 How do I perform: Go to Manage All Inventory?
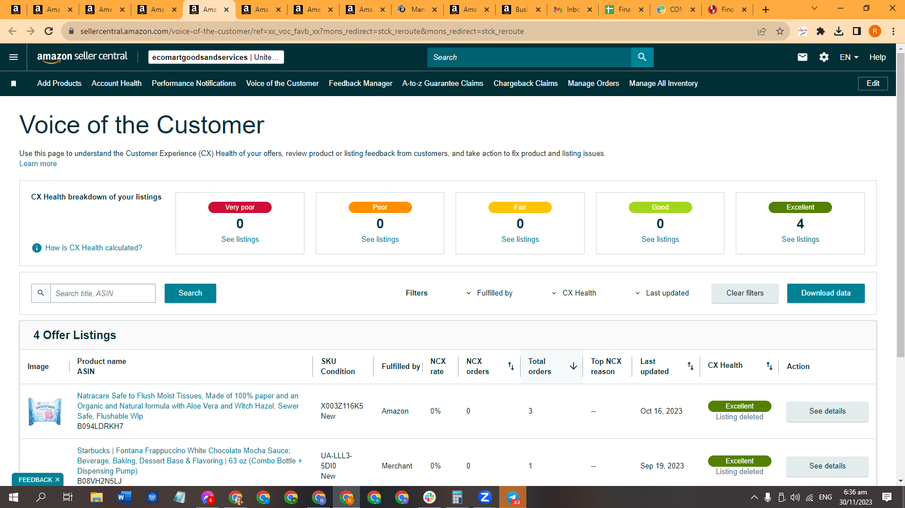pos(663,84)
